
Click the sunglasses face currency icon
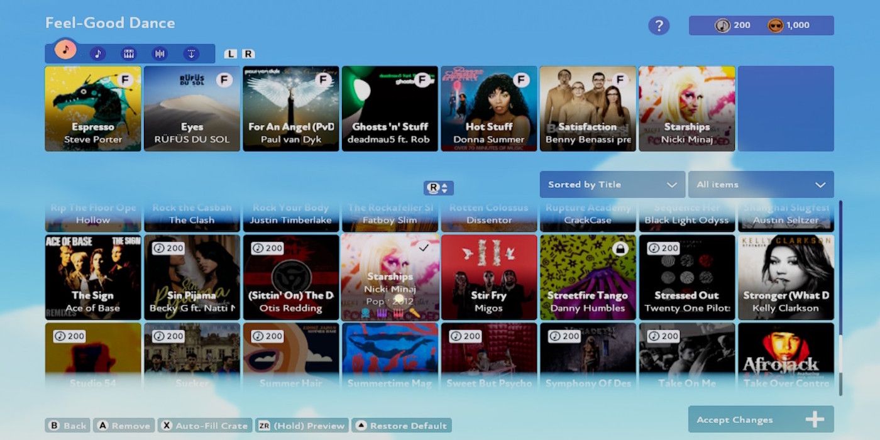[776, 25]
